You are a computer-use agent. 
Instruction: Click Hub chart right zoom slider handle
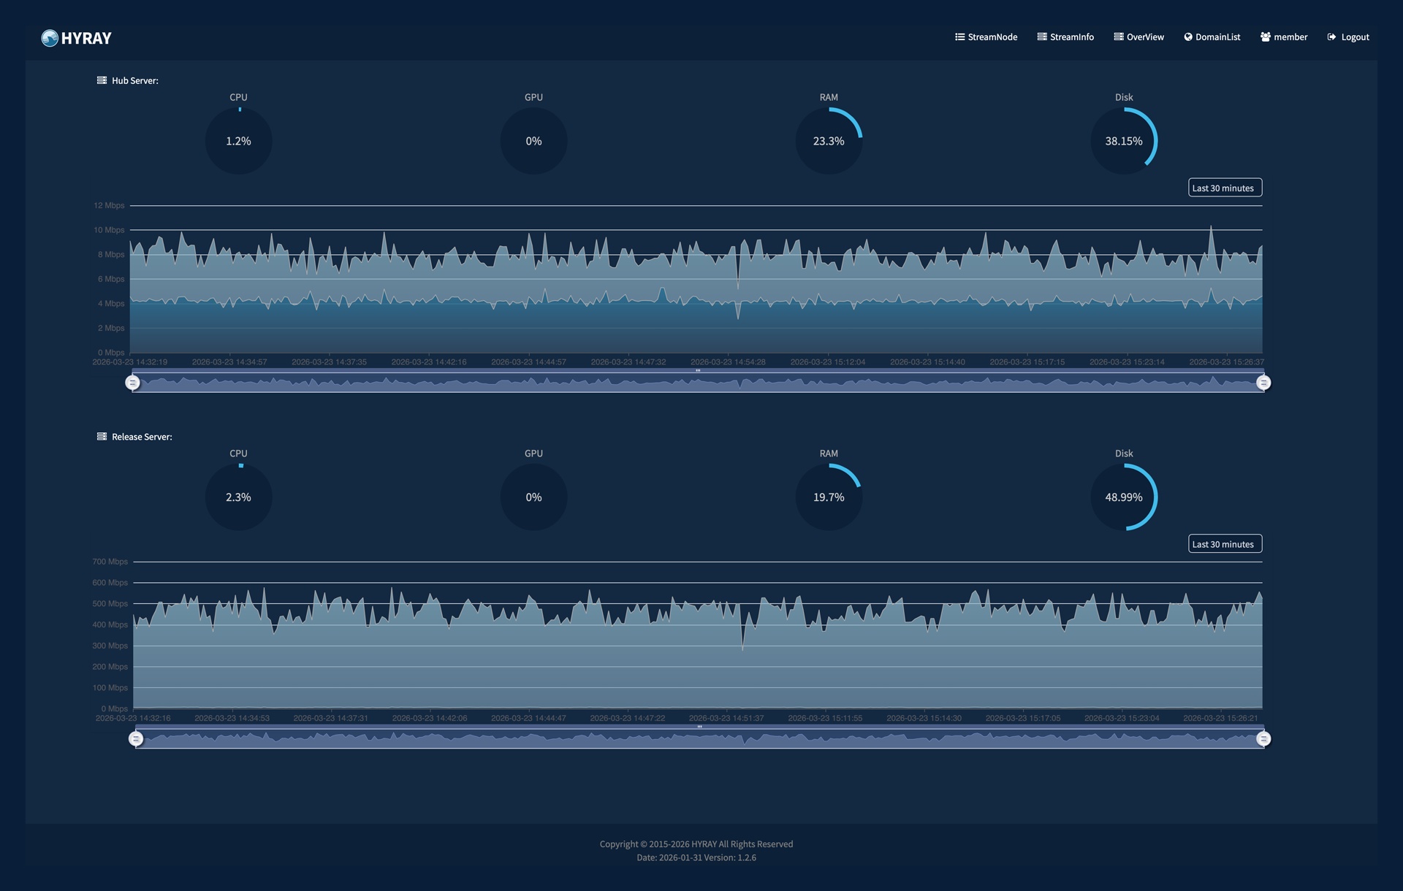click(x=1263, y=382)
